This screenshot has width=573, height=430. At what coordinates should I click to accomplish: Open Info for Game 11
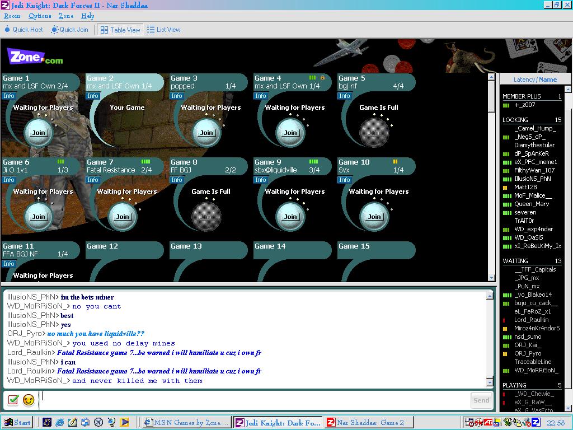9,264
